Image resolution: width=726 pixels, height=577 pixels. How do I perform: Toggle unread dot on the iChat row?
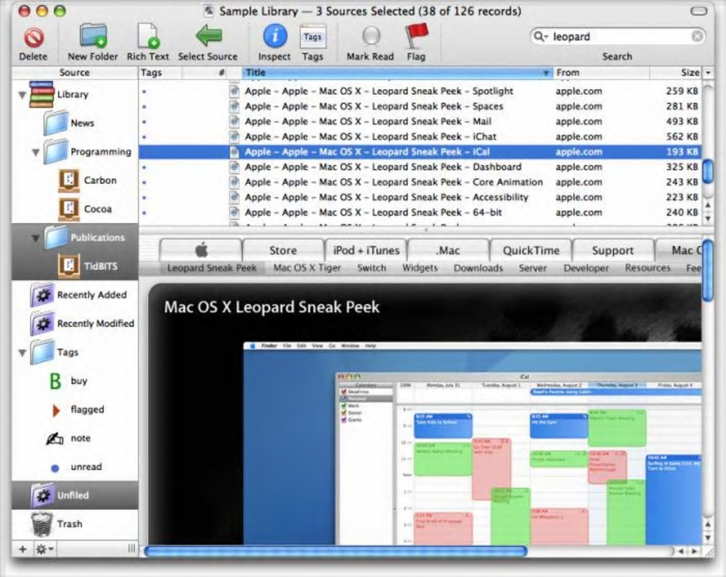tap(144, 137)
